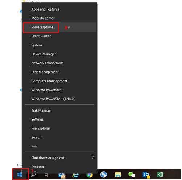Select Power Options menu entry
Viewport: 182px width, 180px height.
point(59,27)
